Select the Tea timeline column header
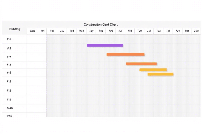The width and height of the screenshot is (202, 134). (x=130, y=31)
